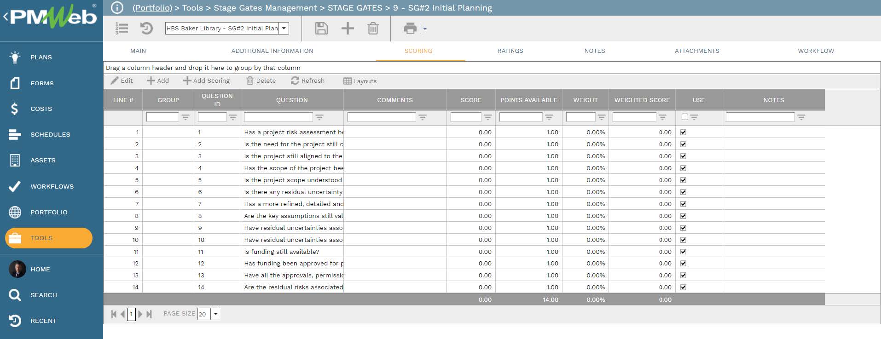Toggle the Use checkbox on line 7
The image size is (881, 339).
(684, 204)
